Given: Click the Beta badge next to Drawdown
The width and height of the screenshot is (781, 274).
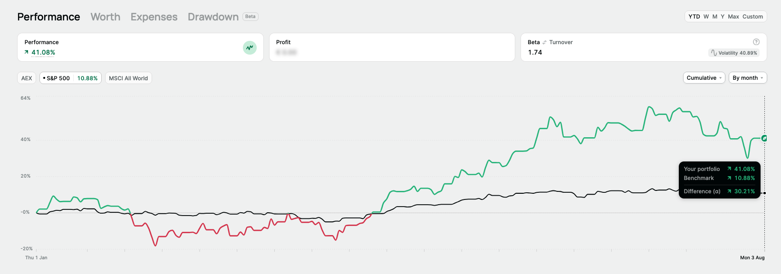Looking at the screenshot, I should coord(251,17).
